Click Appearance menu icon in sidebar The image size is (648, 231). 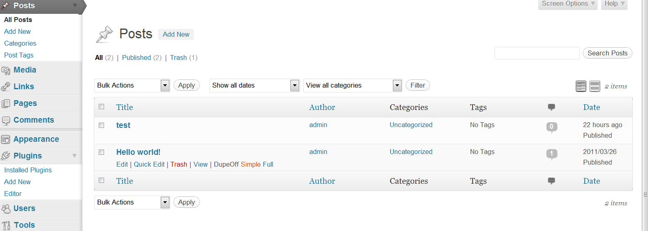point(6,139)
